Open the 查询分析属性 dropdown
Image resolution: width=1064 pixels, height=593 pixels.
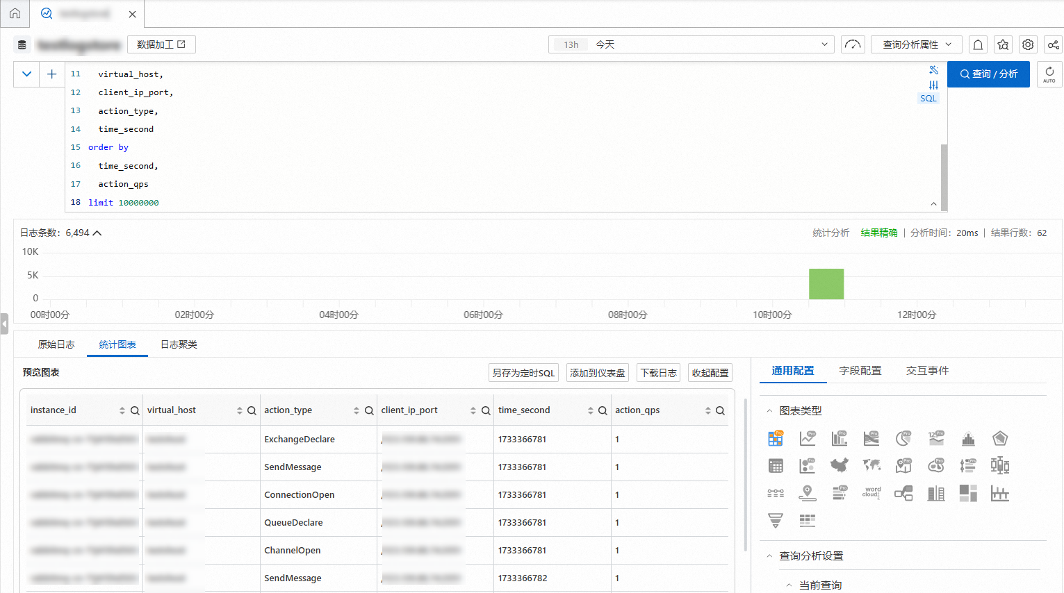click(917, 44)
